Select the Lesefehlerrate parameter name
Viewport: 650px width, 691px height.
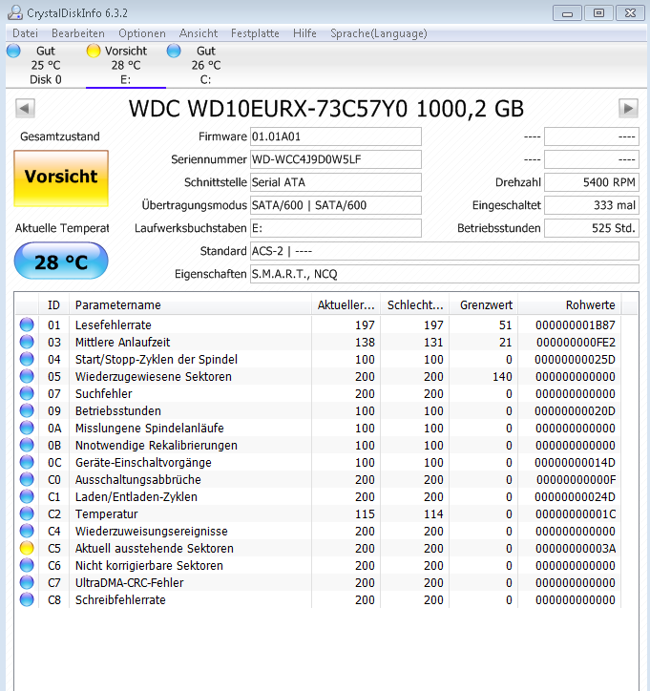114,325
